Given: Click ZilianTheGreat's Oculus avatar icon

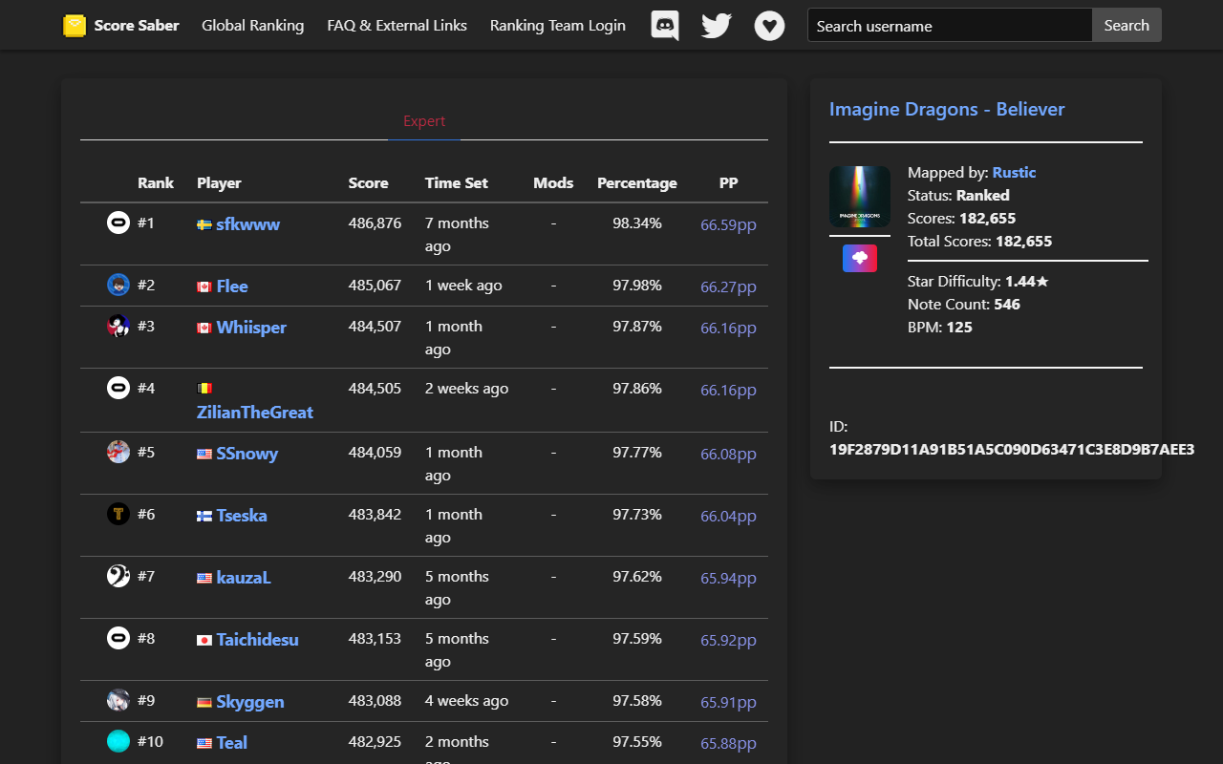Looking at the screenshot, I should (118, 388).
